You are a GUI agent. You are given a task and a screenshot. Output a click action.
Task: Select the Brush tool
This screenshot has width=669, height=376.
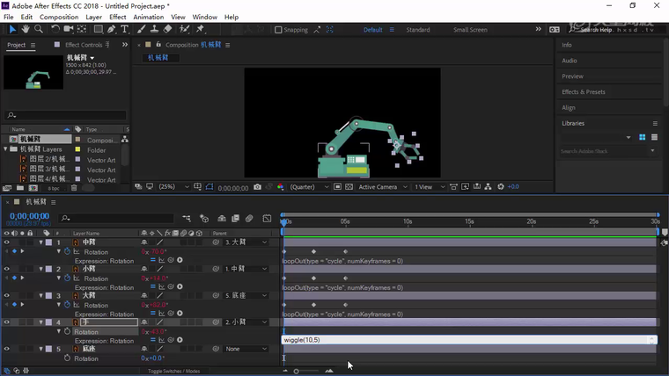click(x=139, y=29)
